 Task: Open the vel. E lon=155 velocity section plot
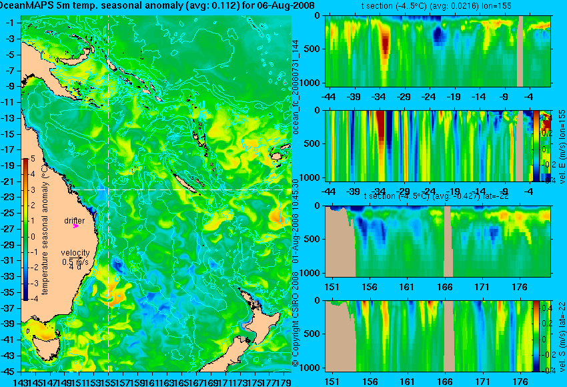[429, 145]
